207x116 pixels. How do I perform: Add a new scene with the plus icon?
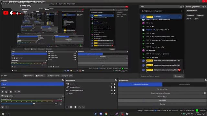[2, 92]
